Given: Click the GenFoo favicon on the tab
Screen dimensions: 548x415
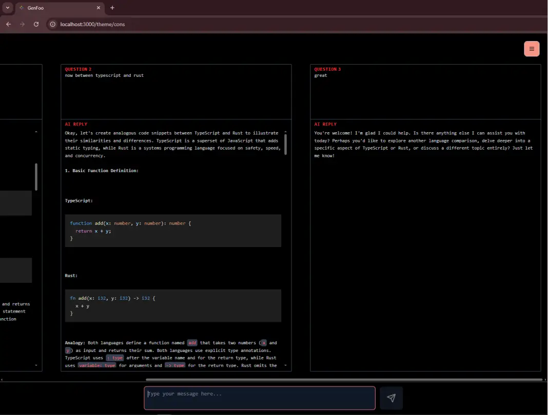Looking at the screenshot, I should [x=21, y=8].
